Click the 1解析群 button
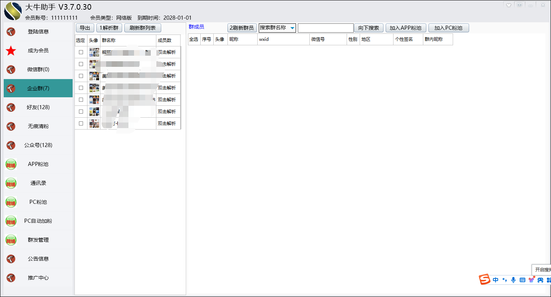Viewport: 551px width, 297px height. tap(109, 27)
